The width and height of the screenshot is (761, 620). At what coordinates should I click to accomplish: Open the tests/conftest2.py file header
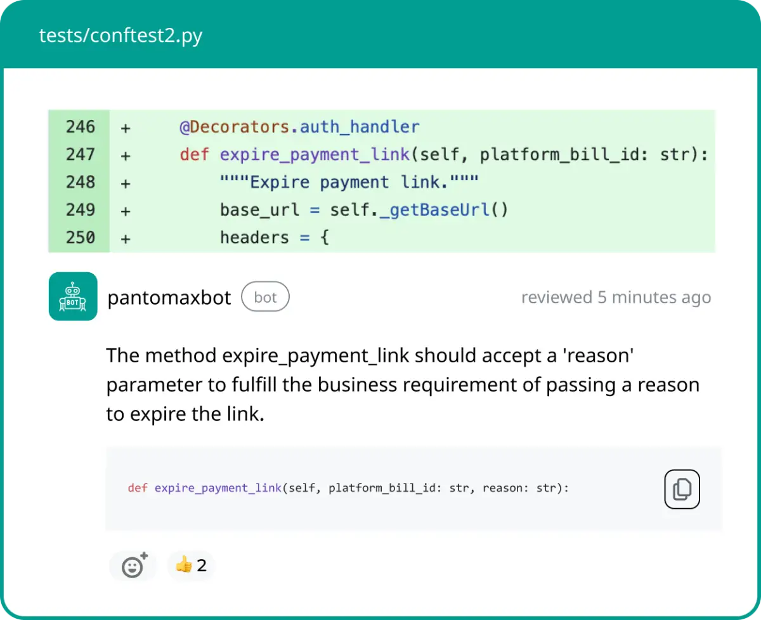pyautogui.click(x=120, y=36)
